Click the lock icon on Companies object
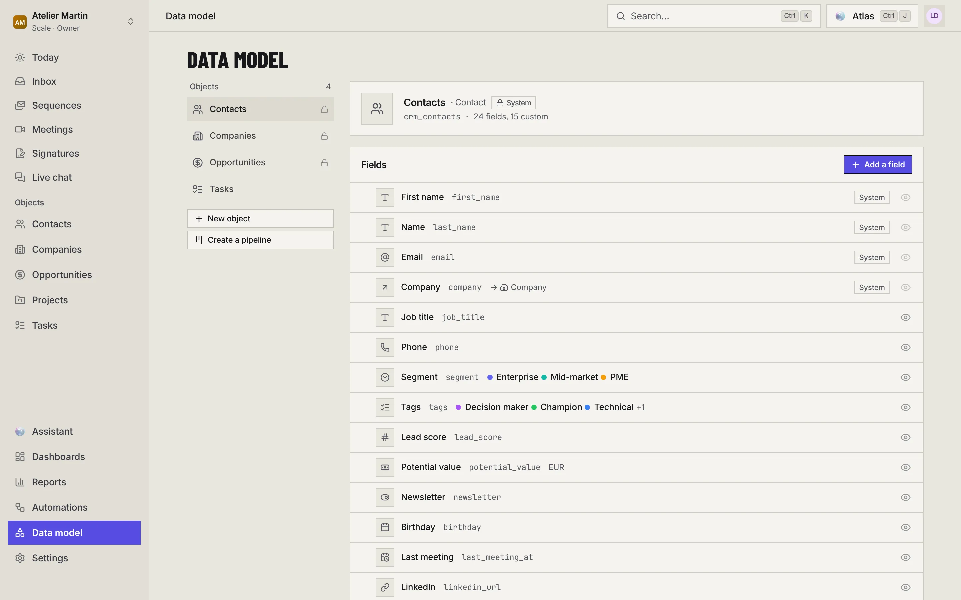Viewport: 961px width, 600px height. pyautogui.click(x=324, y=136)
